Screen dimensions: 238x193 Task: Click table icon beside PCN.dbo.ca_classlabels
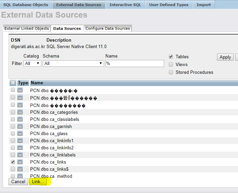20,119
